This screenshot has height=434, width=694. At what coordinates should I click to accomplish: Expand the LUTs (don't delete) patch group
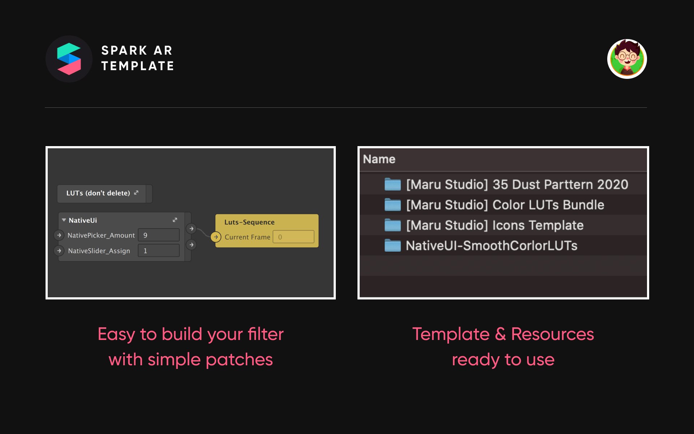click(136, 193)
